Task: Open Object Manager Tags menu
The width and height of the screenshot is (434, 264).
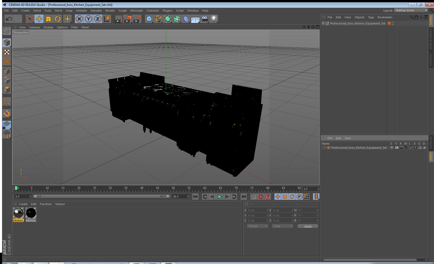Action: tap(371, 17)
